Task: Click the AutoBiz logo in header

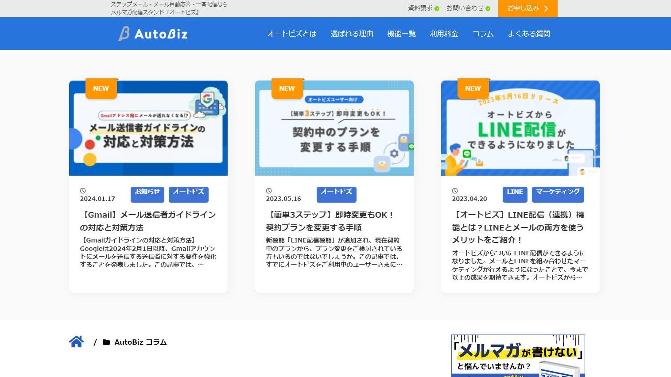Action: coord(153,34)
